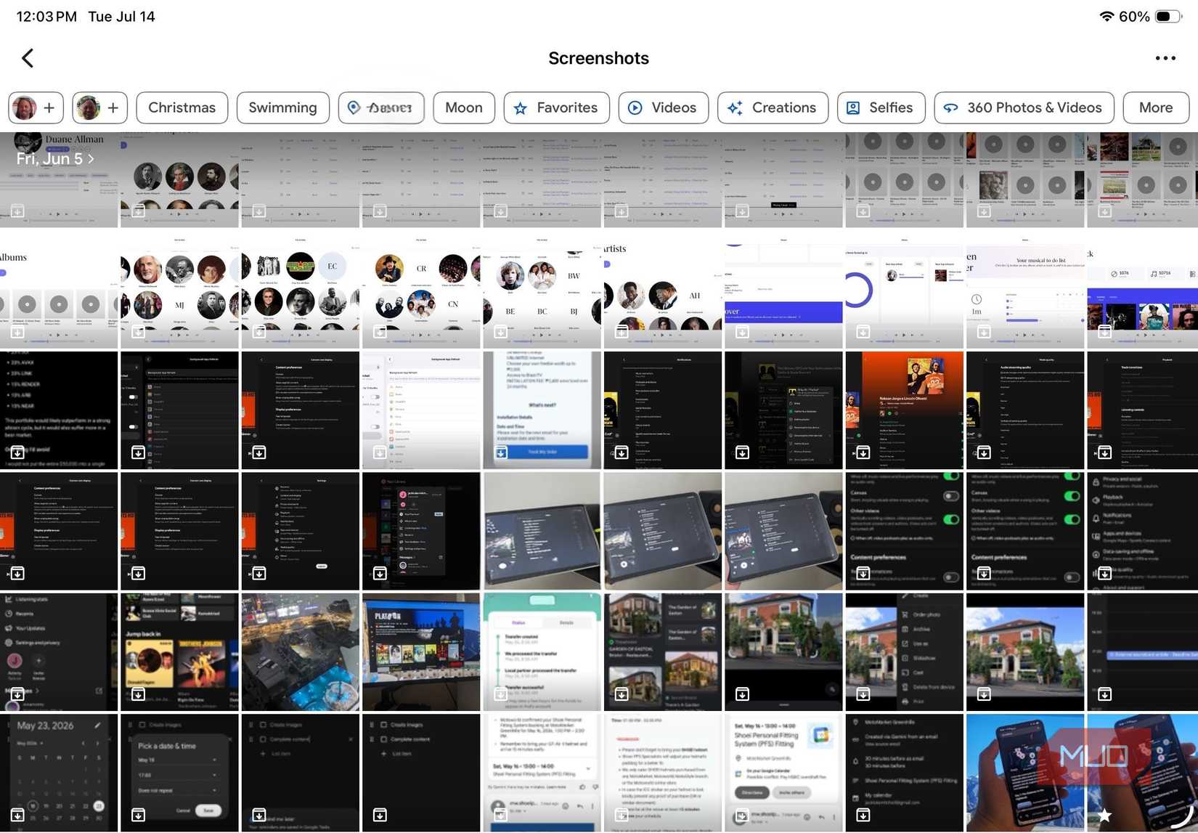Click the sparkle icon in Creations chip
This screenshot has height=833, width=1198.
pyautogui.click(x=735, y=107)
